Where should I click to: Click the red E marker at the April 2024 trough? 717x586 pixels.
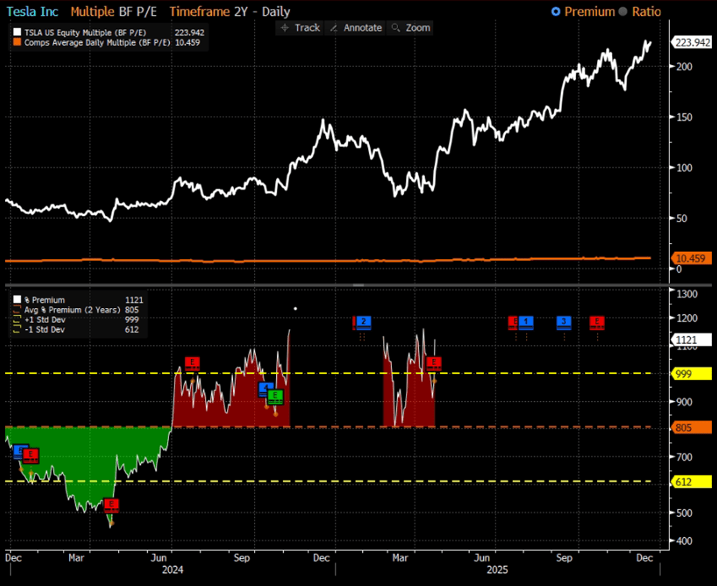pyautogui.click(x=112, y=505)
